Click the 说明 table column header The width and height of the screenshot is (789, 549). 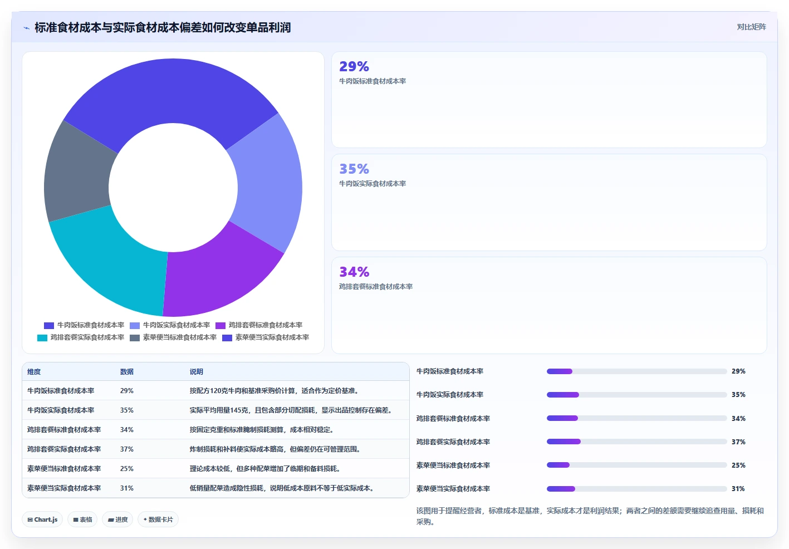point(196,372)
